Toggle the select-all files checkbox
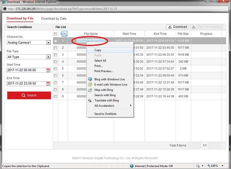 coord(55,34)
